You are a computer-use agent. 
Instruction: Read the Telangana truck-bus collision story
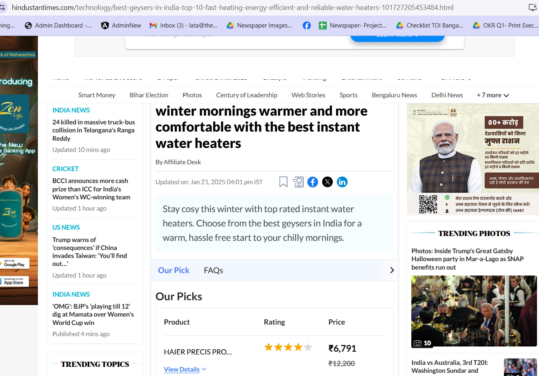93,130
